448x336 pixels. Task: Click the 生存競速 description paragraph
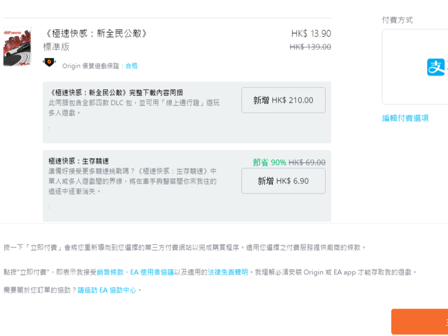click(x=132, y=181)
